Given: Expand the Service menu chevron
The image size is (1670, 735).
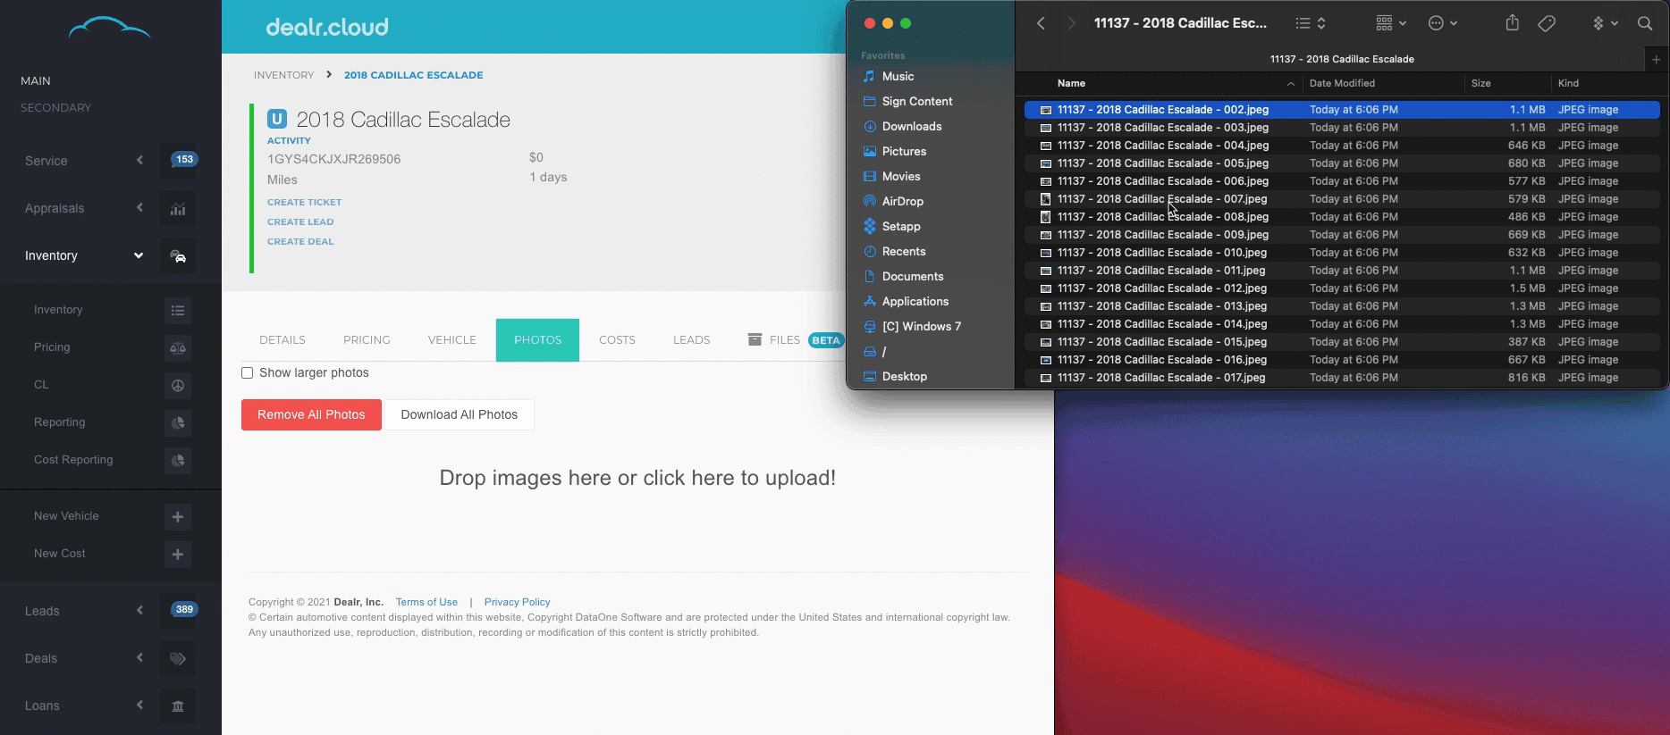Looking at the screenshot, I should (139, 161).
